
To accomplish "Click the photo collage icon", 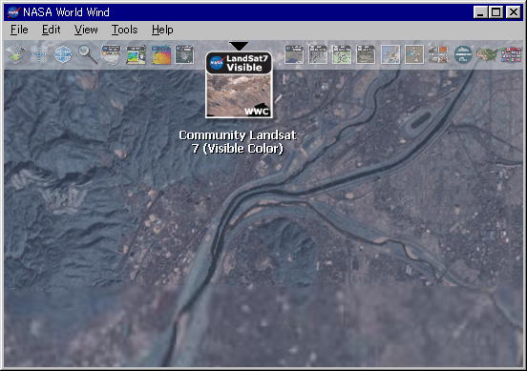I will click(438, 54).
